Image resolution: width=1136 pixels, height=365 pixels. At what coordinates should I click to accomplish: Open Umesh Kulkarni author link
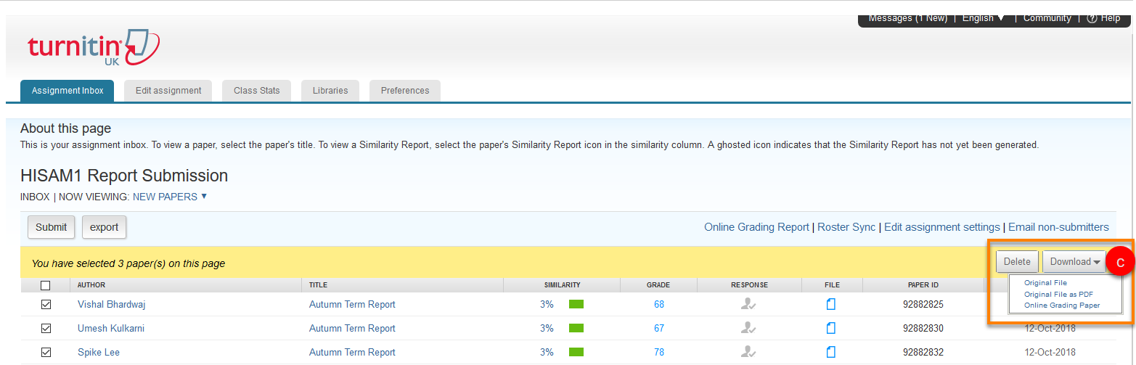point(111,328)
